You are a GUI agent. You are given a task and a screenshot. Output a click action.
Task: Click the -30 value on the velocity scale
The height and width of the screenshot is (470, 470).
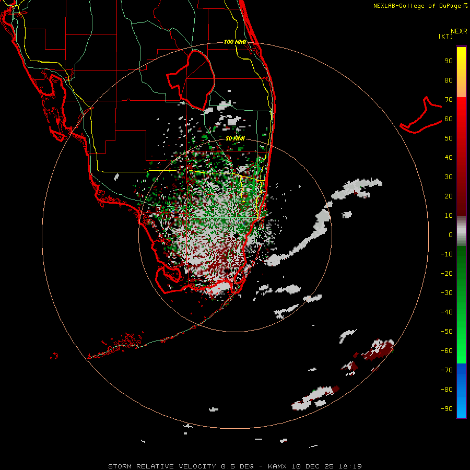click(446, 293)
